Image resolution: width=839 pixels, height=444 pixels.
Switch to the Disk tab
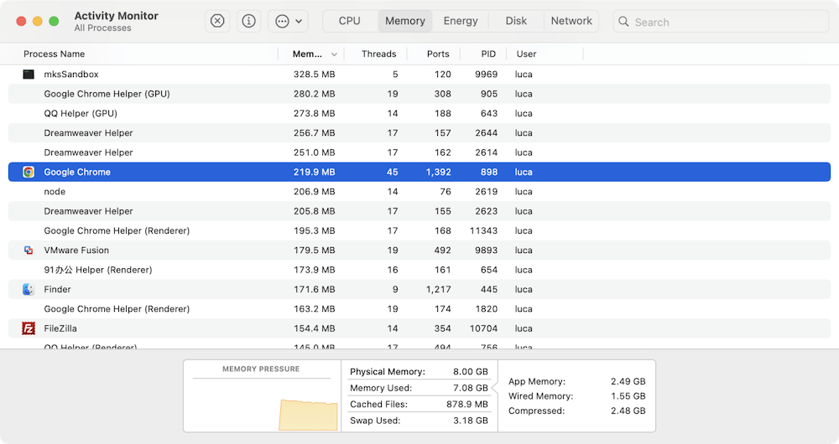[x=516, y=21]
